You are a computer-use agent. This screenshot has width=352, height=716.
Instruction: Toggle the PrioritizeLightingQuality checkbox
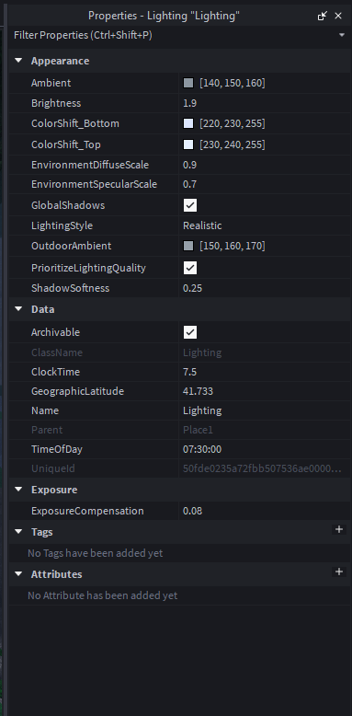point(190,268)
